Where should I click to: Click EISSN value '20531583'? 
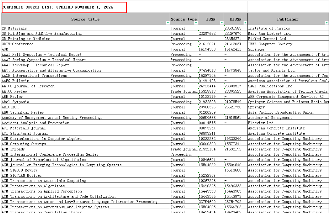pos(236,28)
